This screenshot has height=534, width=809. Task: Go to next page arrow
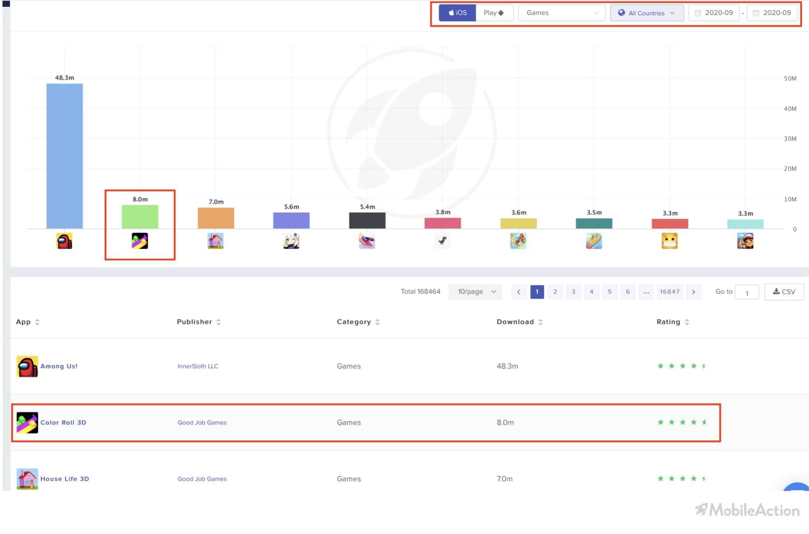[694, 292]
